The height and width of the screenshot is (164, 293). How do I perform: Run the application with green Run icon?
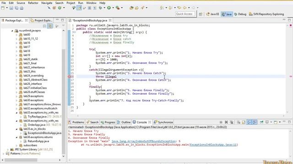coord(109,8)
